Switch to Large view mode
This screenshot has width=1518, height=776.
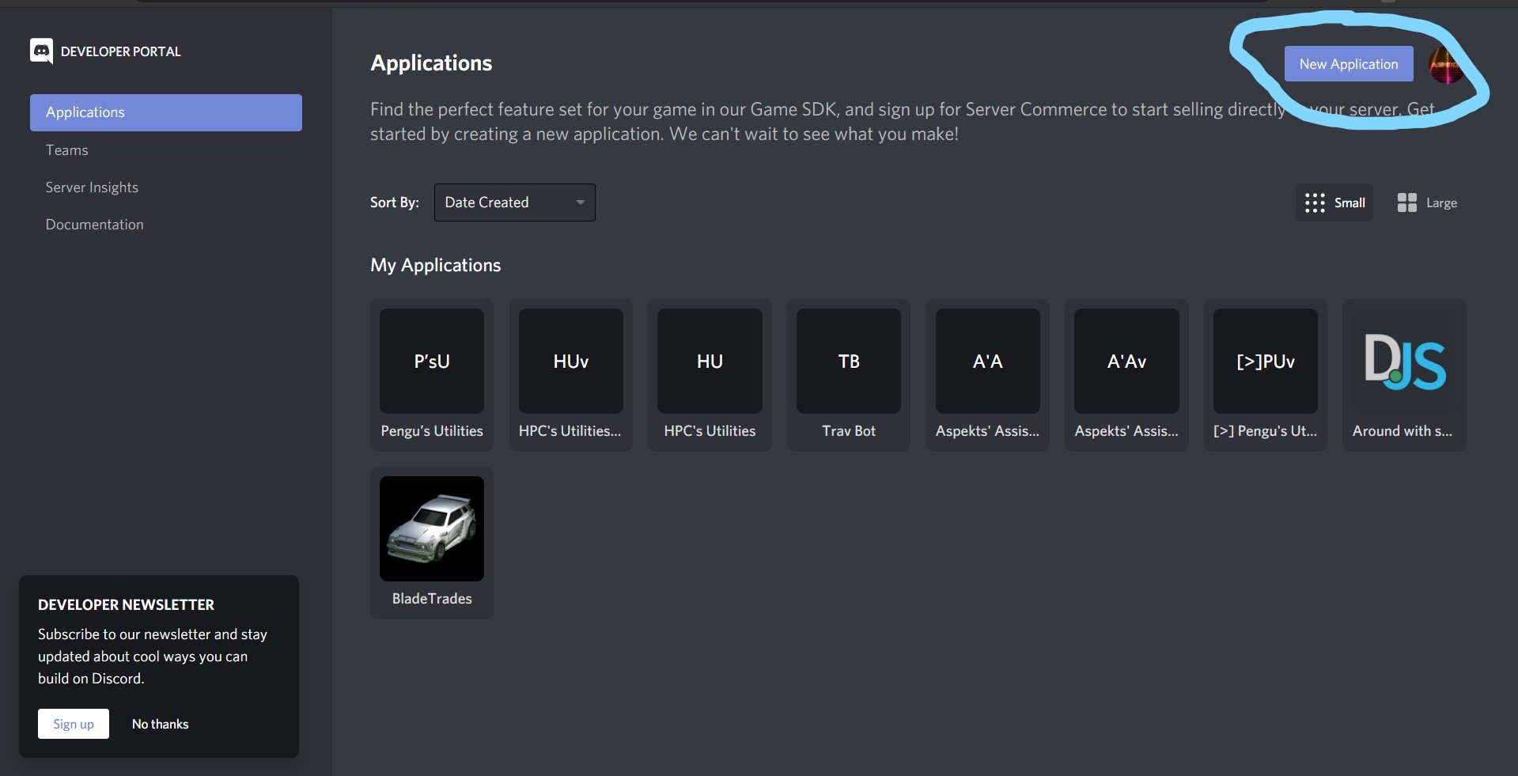1427,203
